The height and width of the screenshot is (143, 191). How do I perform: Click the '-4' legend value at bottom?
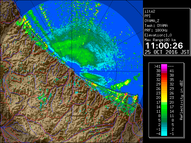coord(158,133)
